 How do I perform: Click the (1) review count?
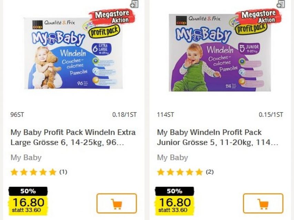coord(63,172)
